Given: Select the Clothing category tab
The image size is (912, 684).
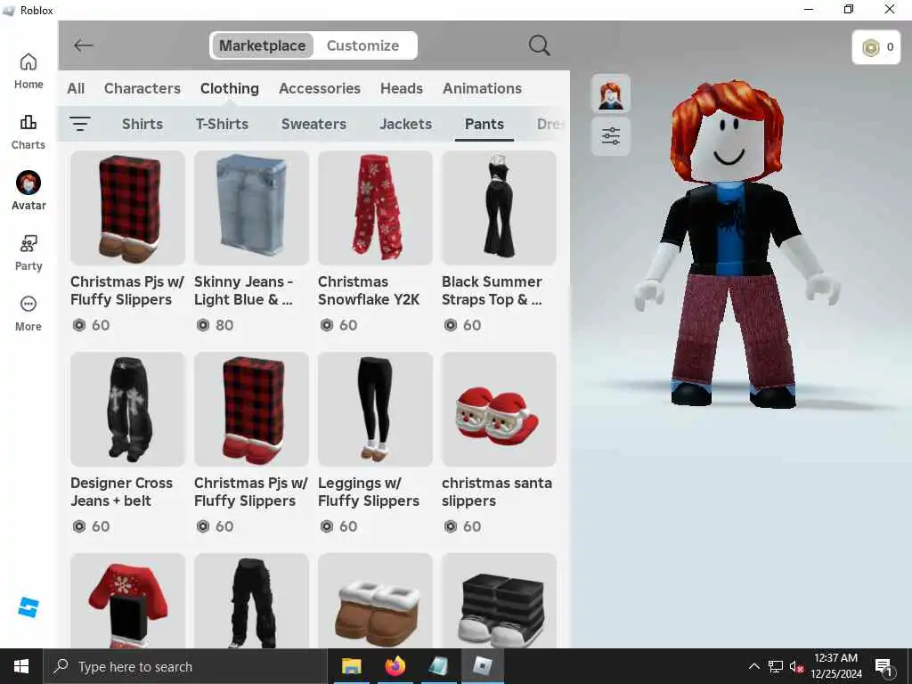Looking at the screenshot, I should (x=230, y=88).
